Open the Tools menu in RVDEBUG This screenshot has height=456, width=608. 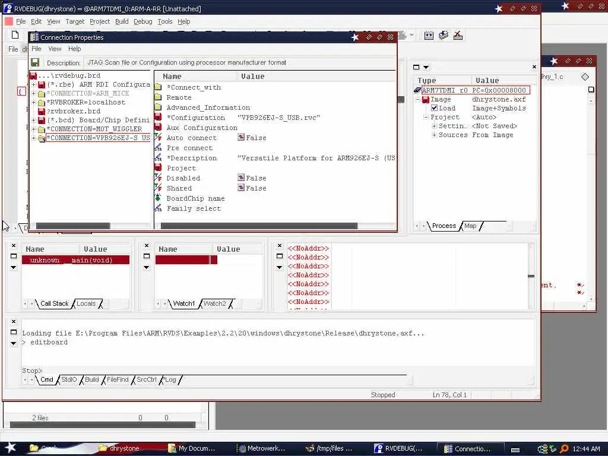pos(165,21)
